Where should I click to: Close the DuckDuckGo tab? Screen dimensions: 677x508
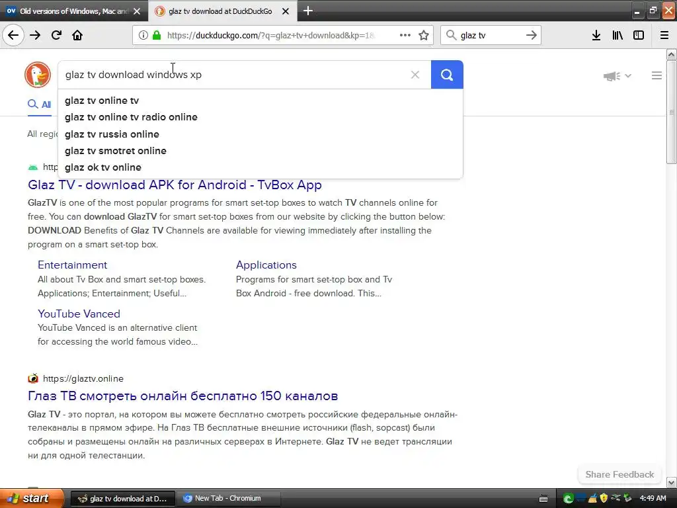(x=286, y=11)
